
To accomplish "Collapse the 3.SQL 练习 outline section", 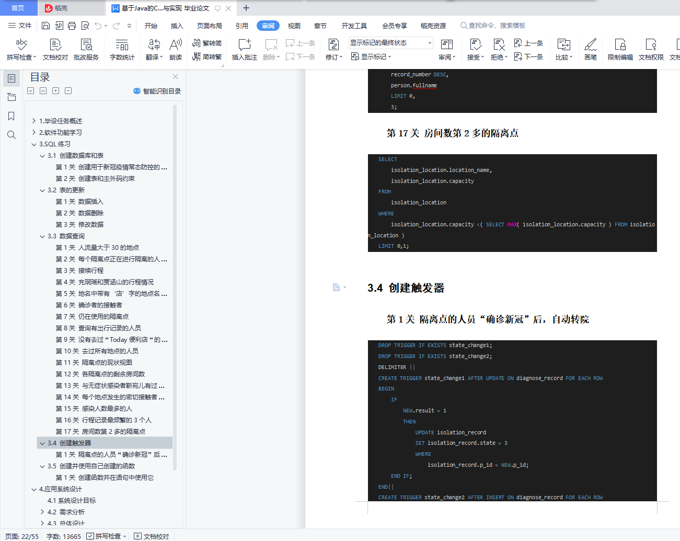I will [x=34, y=144].
